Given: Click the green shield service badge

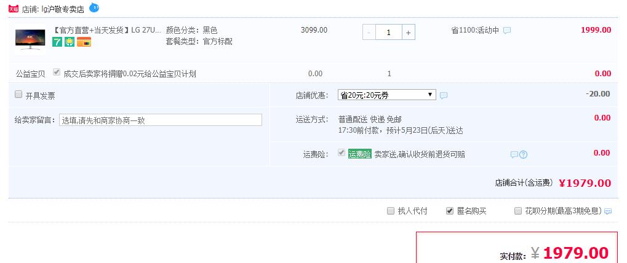Looking at the screenshot, I should click(70, 42).
